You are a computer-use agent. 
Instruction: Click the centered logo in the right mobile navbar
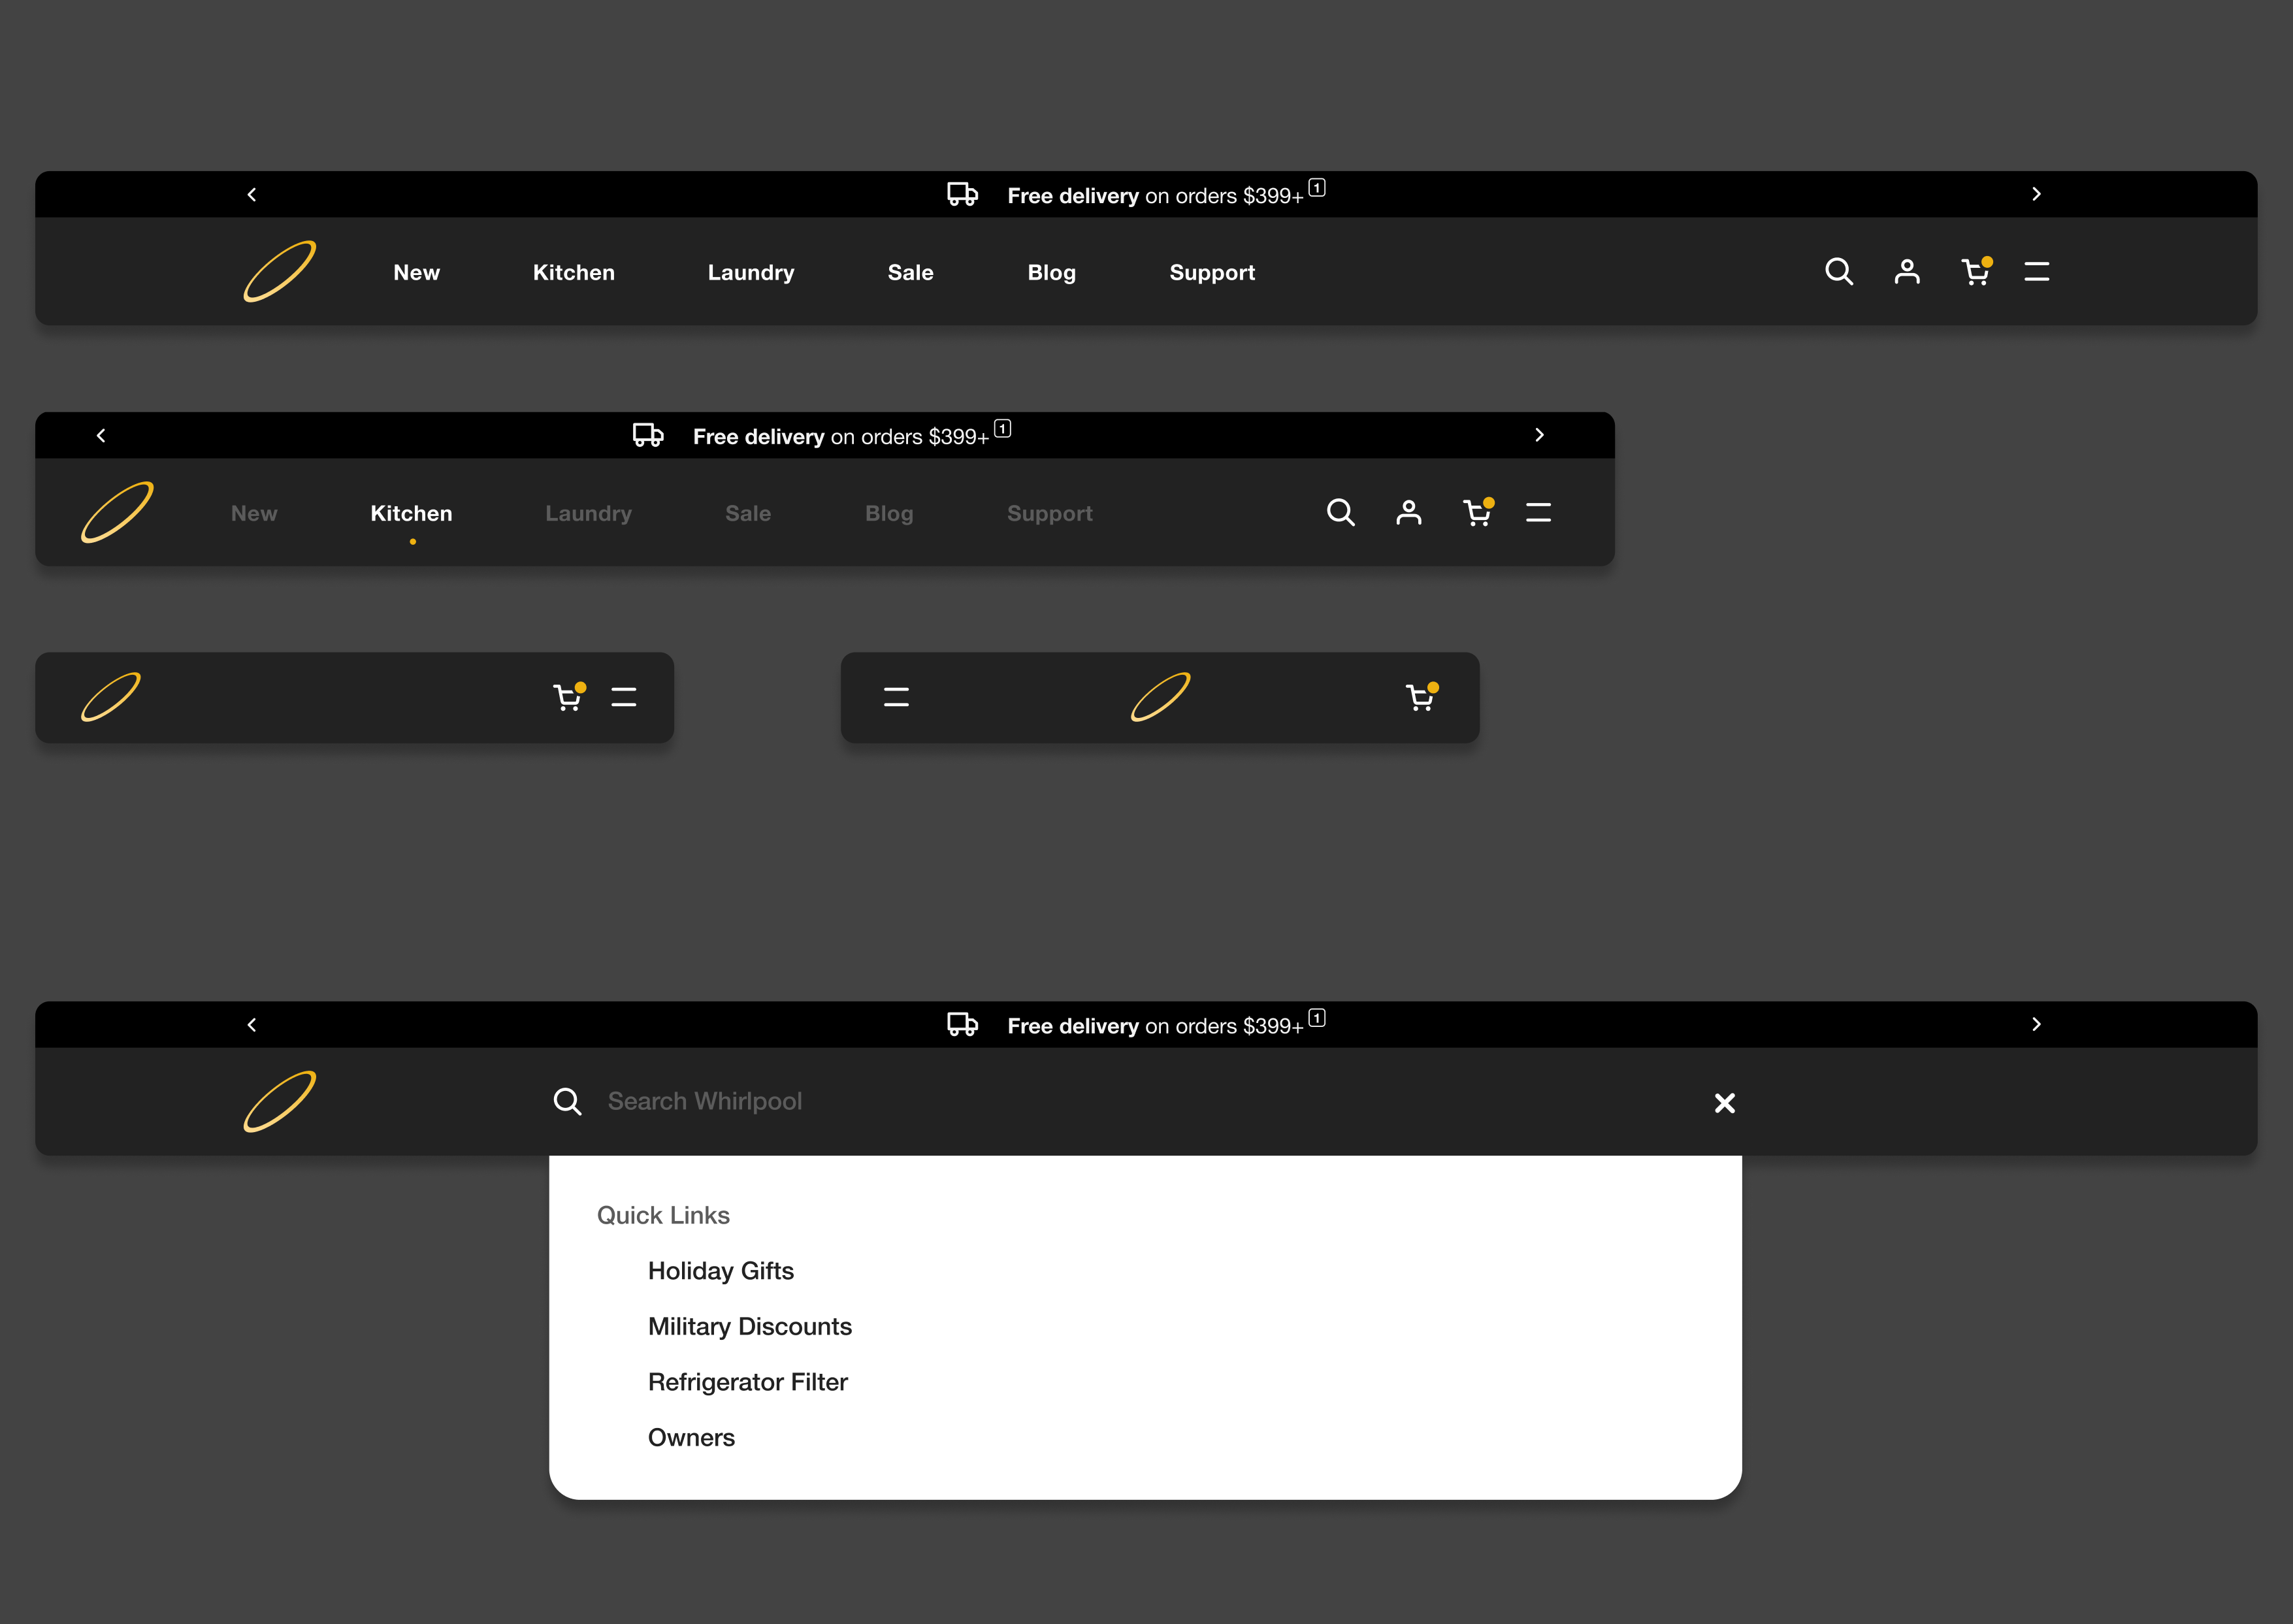(x=1161, y=697)
